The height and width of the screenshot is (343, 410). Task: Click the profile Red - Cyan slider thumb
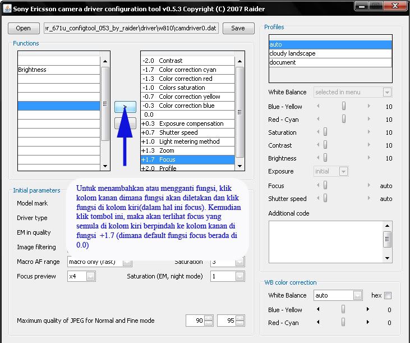pos(344,119)
